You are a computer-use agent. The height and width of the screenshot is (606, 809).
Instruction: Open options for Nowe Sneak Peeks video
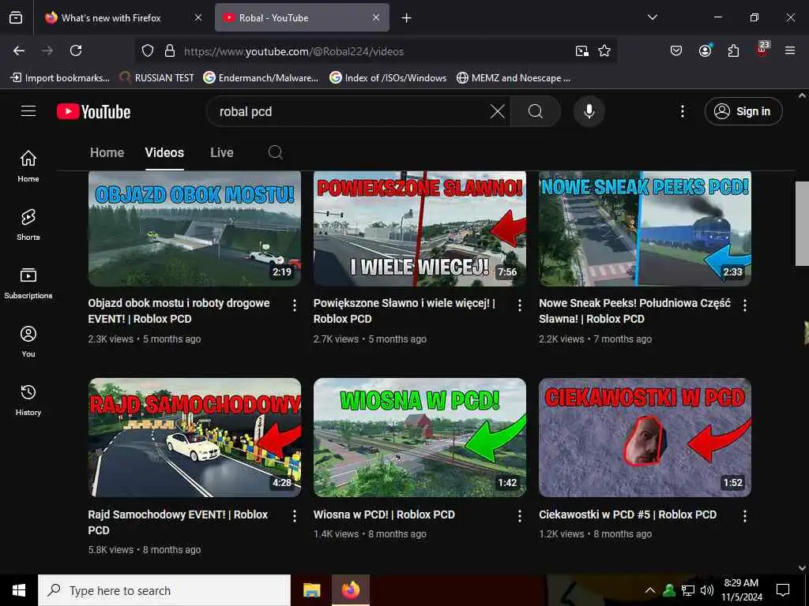coord(744,305)
